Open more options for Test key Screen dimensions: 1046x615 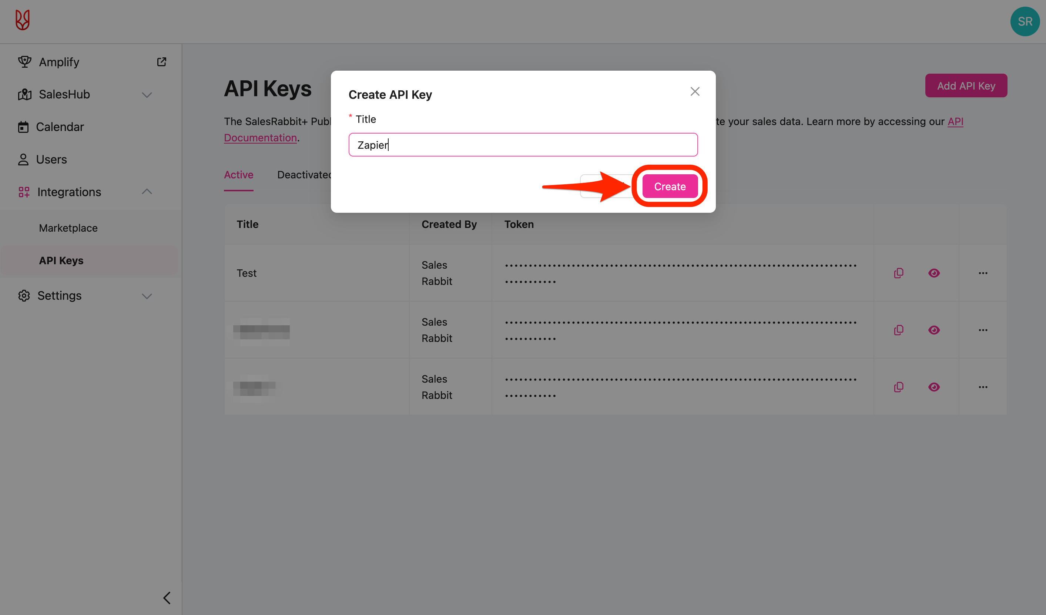[x=982, y=273]
